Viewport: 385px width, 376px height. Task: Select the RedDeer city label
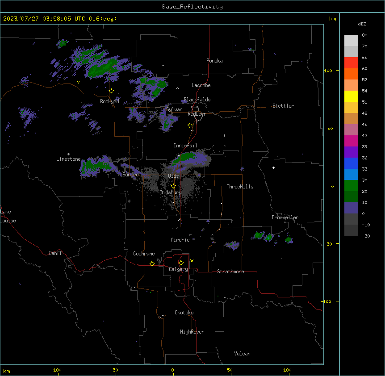click(x=197, y=114)
